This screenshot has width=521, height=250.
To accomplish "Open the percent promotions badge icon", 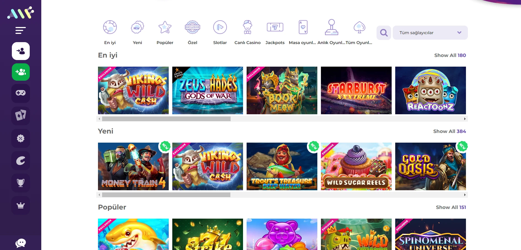I will [x=21, y=138].
